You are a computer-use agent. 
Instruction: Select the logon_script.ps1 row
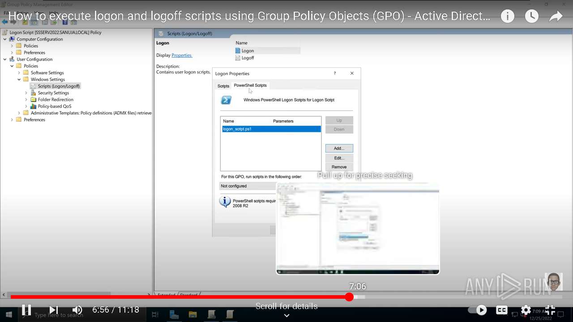point(271,129)
